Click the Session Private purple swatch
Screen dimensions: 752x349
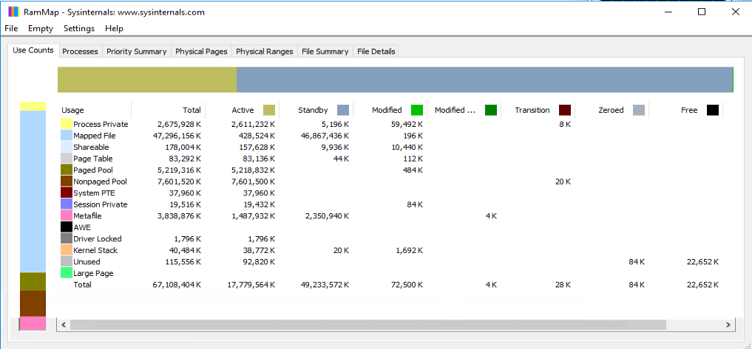pos(67,204)
